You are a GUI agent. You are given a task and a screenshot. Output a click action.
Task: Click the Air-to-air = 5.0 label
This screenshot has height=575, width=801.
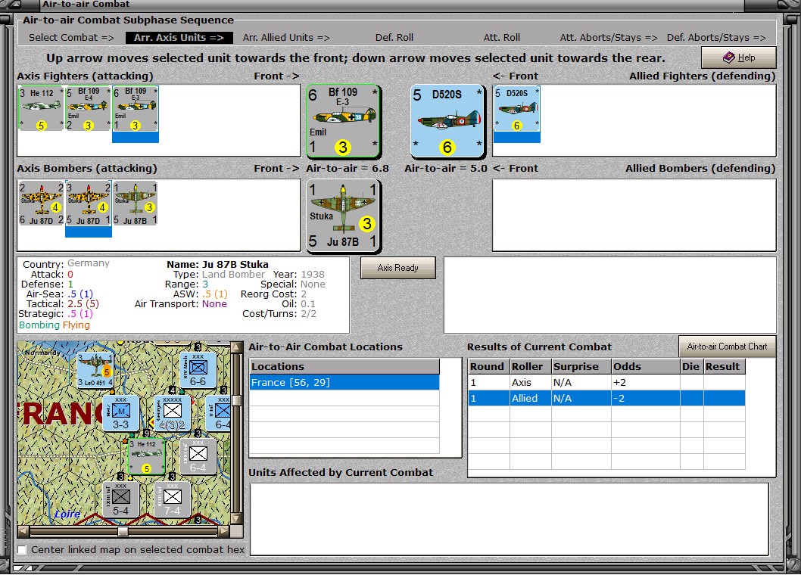(446, 169)
